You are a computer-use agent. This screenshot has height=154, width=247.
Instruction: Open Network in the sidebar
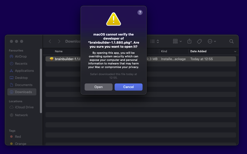(x=21, y=115)
